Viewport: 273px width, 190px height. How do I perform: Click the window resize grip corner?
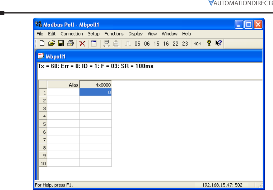pos(260,185)
